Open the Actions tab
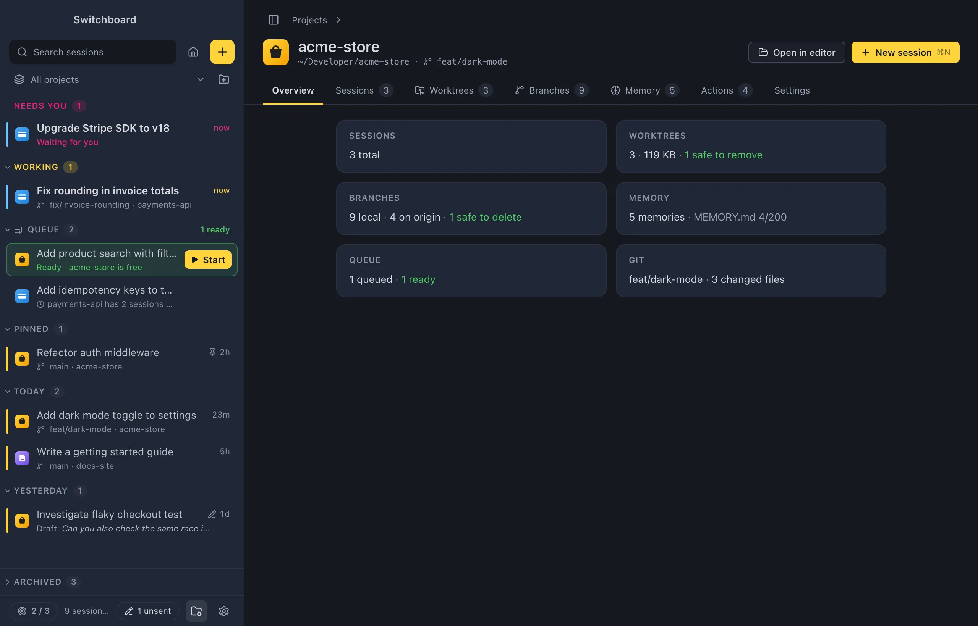This screenshot has width=978, height=626. [727, 90]
